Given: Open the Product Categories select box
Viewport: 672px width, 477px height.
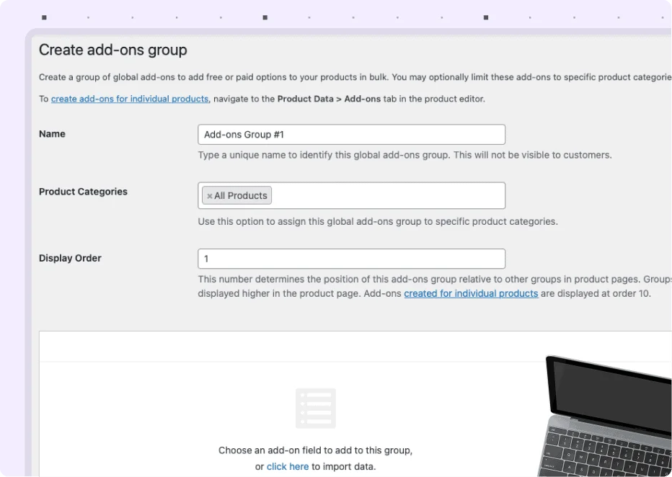Looking at the screenshot, I should coord(351,196).
